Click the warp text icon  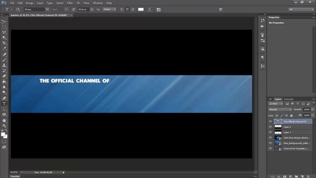150,9
